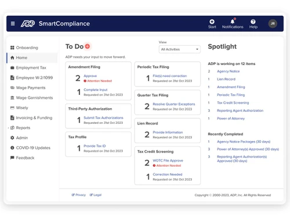290x217 pixels.
Task: Open Periodic Tax Filing in Spotlight
Action: 231,95
